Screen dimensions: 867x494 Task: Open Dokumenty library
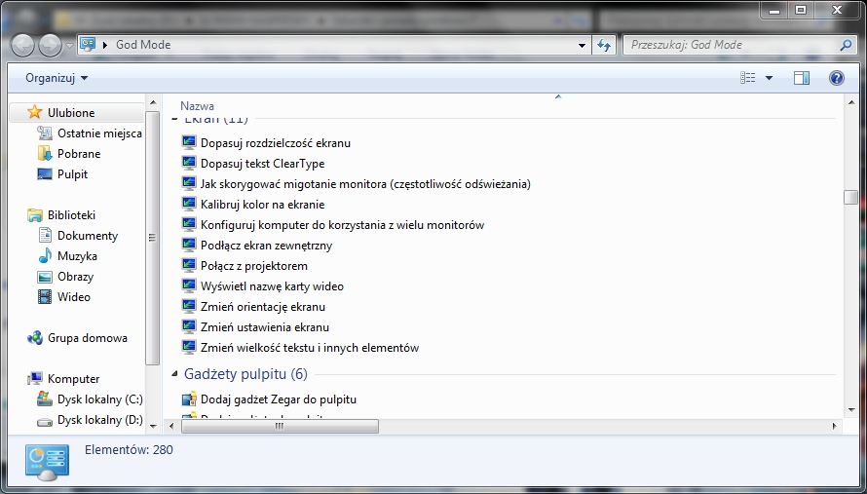(88, 236)
